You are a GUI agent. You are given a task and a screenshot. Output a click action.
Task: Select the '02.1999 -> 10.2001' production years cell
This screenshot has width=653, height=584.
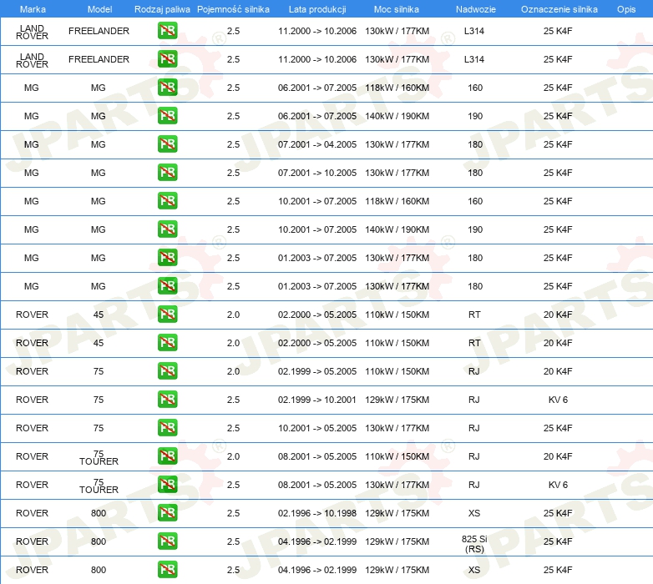tap(317, 400)
